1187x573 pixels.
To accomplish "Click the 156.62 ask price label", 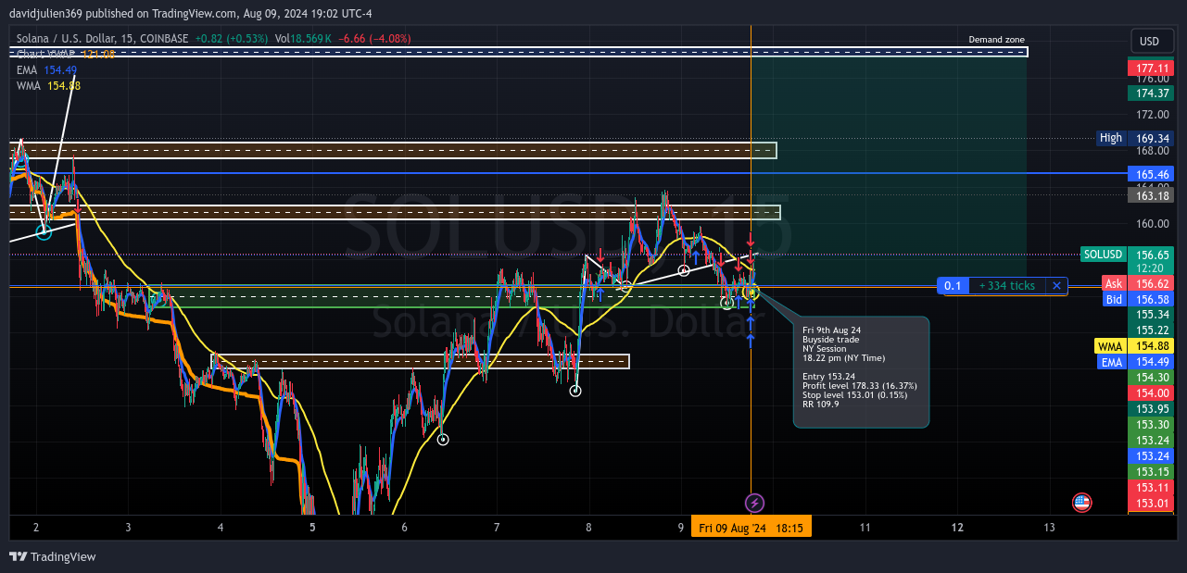I will click(1151, 284).
